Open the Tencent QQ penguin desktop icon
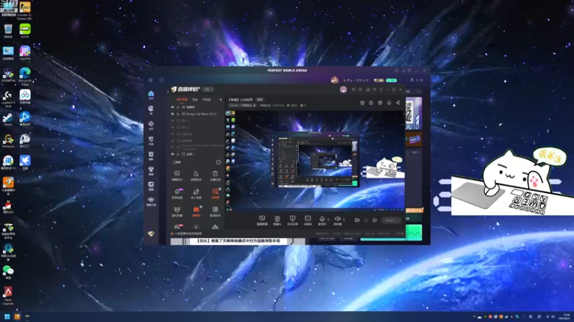The height and width of the screenshot is (322, 574). [8, 207]
